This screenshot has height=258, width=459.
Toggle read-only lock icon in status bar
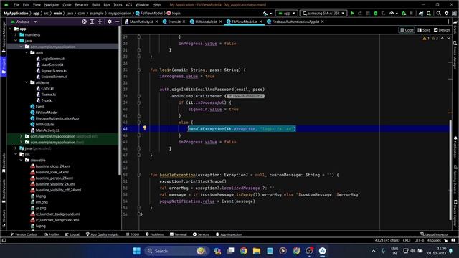click(445, 240)
